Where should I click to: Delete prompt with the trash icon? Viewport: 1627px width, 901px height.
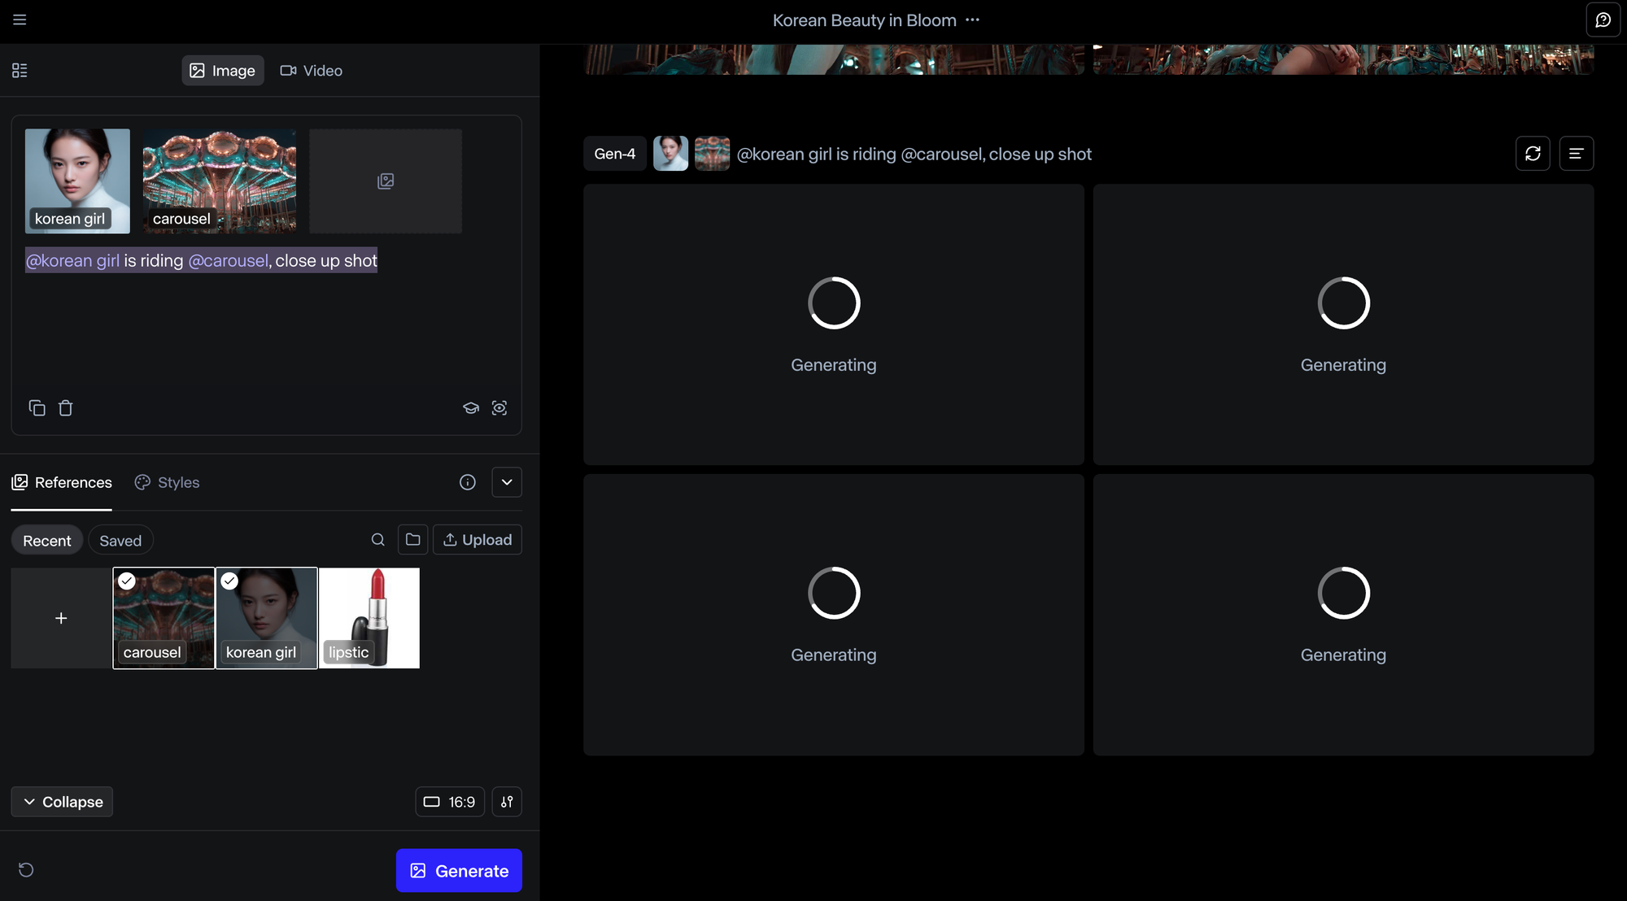point(66,408)
